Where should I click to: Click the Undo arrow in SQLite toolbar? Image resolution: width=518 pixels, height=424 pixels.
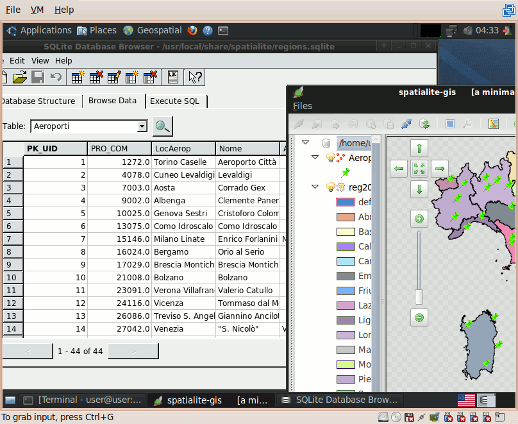pos(56,78)
